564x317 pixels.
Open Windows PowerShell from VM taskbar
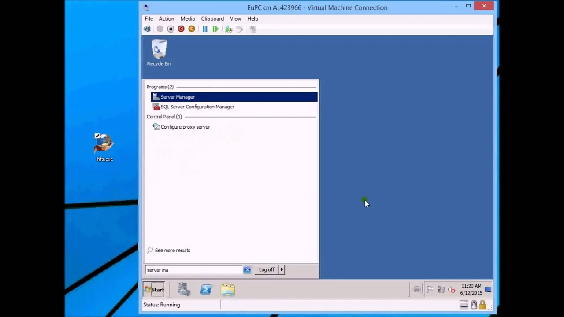coord(206,289)
